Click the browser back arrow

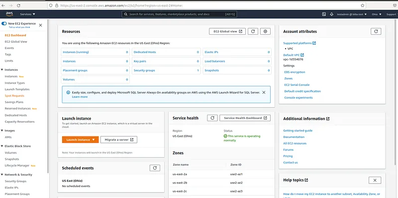[x=3, y=5]
